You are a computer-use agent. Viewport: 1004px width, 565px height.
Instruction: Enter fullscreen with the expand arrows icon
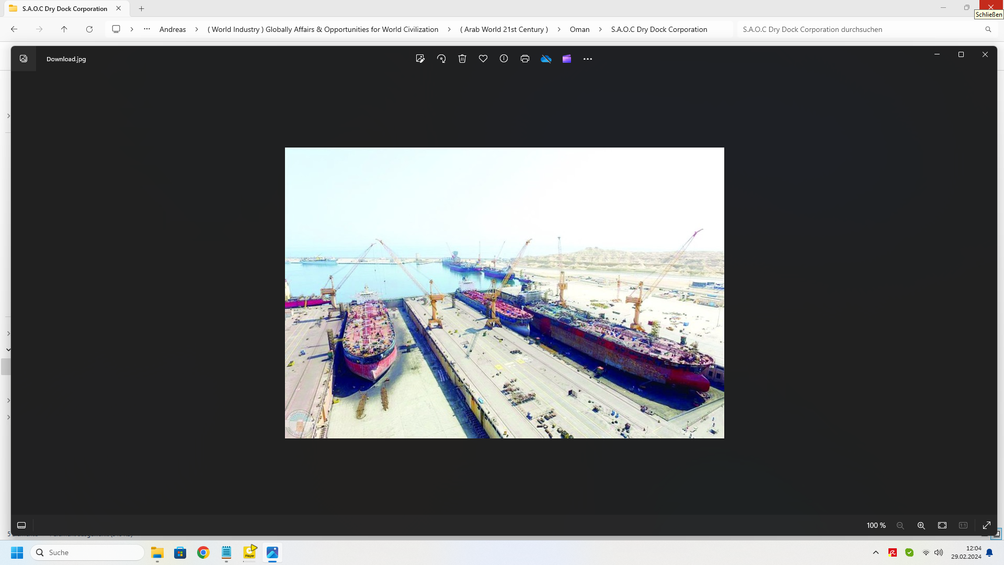(x=987, y=525)
